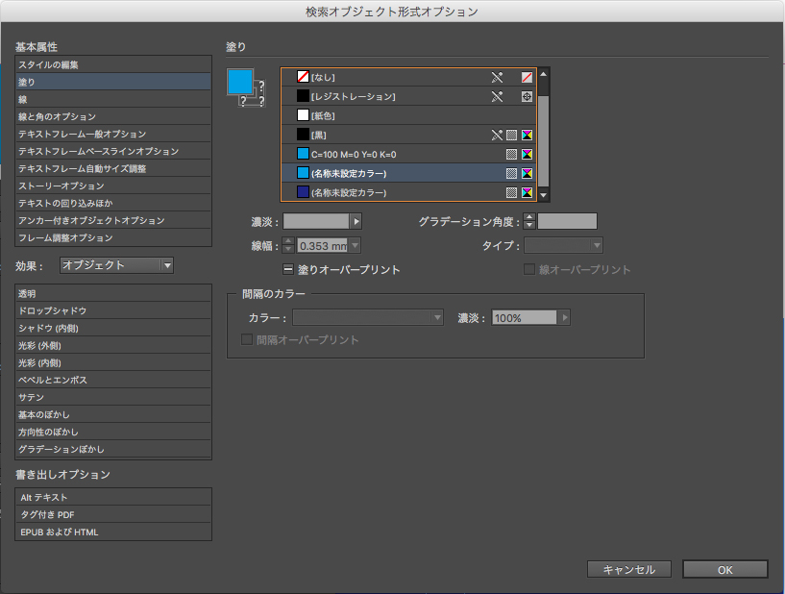Select ドロップシャドウ in the effects list

[x=112, y=311]
